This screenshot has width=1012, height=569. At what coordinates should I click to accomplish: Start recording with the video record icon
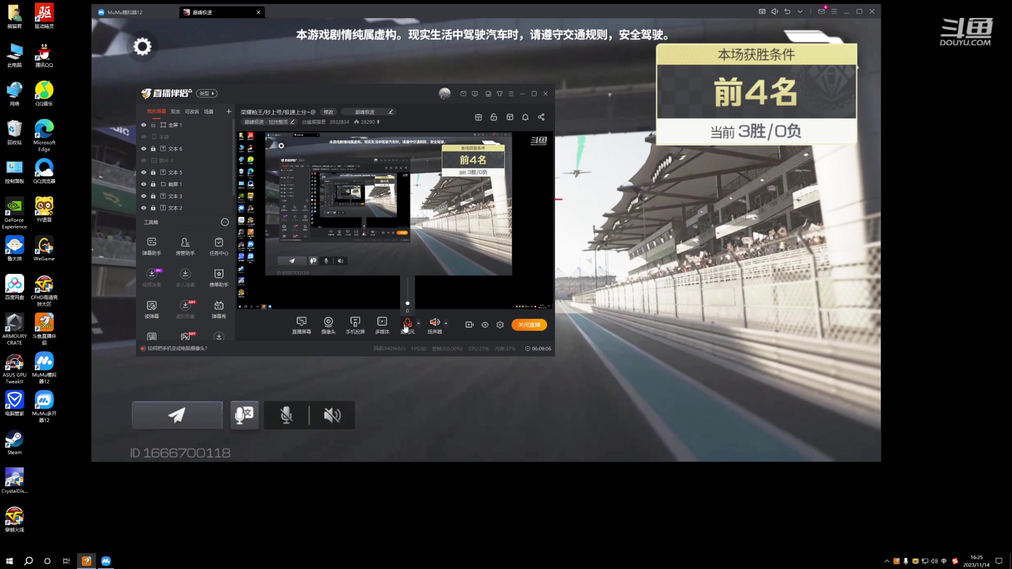pyautogui.click(x=470, y=325)
